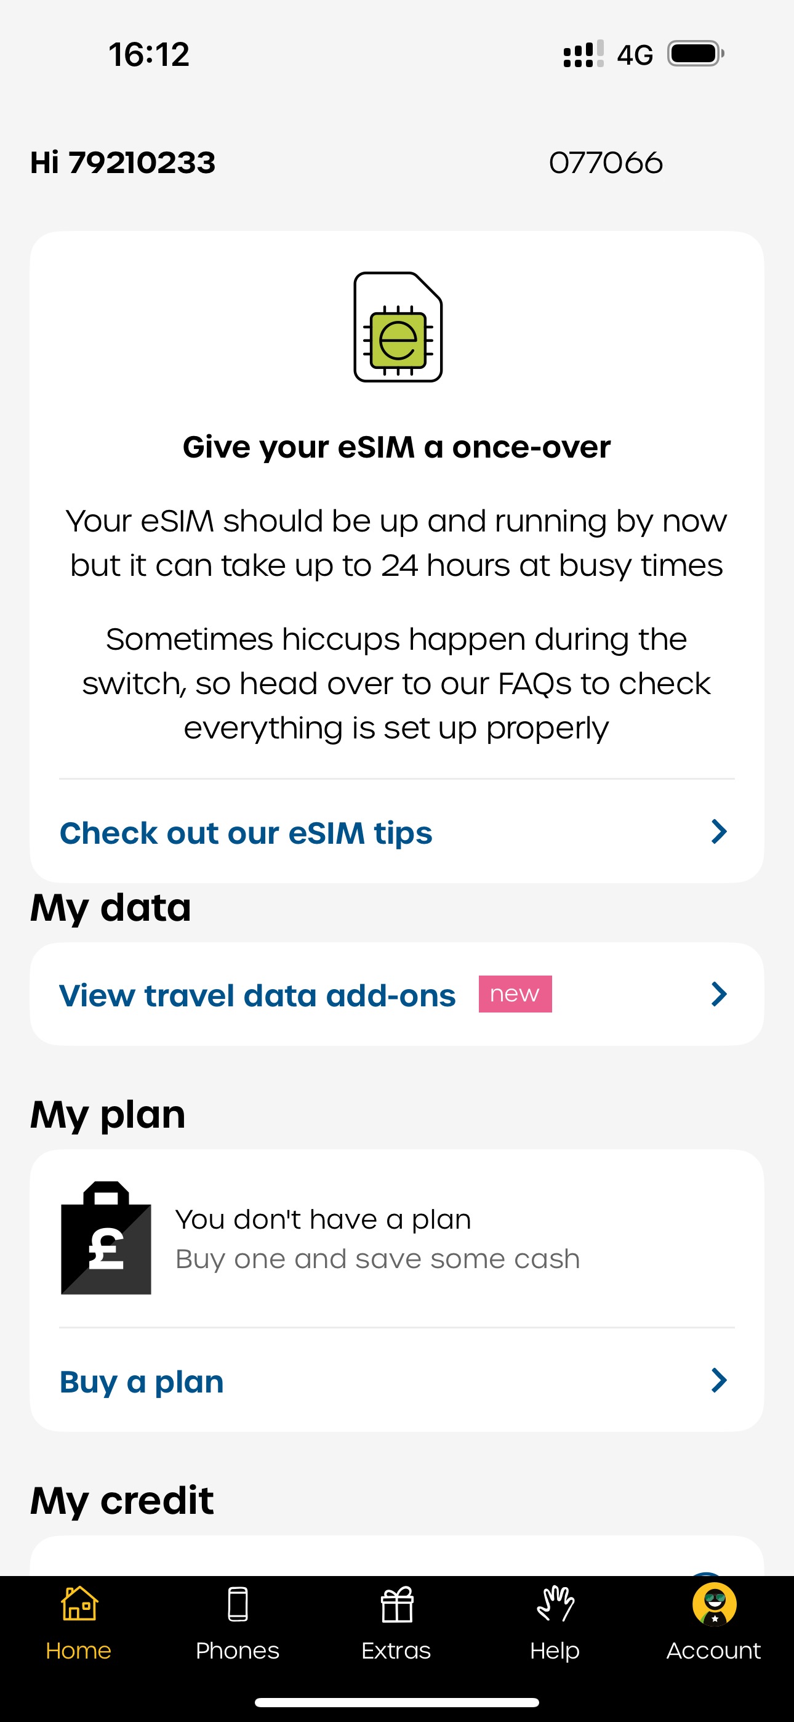Tap the Home house icon
Image resolution: width=794 pixels, height=1722 pixels.
tap(79, 1604)
